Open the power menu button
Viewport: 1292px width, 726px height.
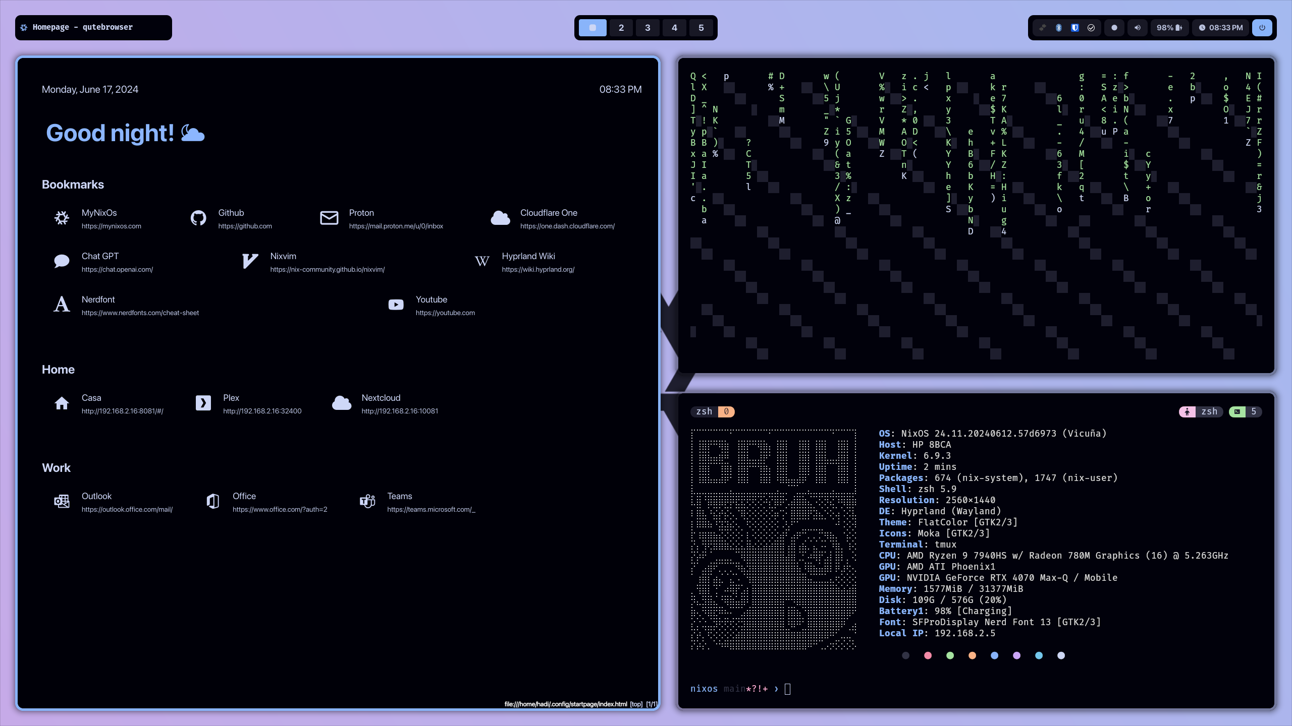1262,28
